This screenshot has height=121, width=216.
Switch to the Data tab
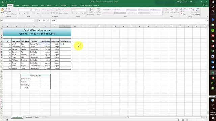[x=43, y=6]
